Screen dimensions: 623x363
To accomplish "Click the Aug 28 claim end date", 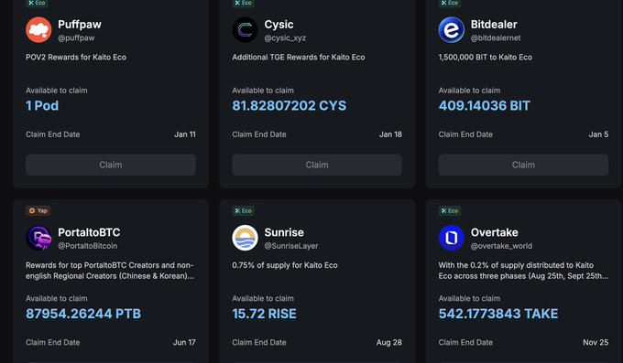I will tap(389, 342).
